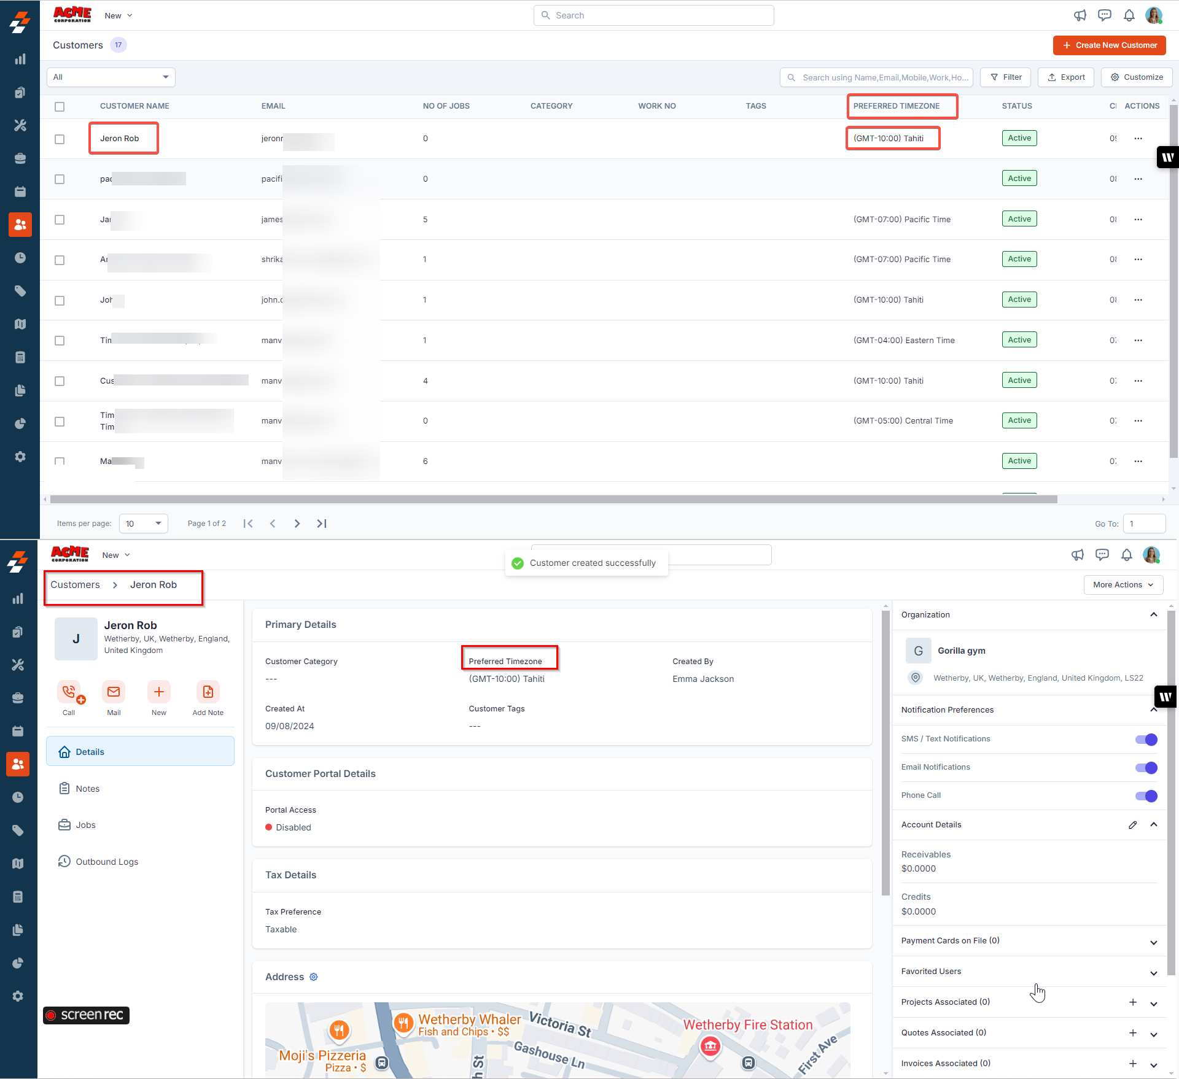Viewport: 1179px width, 1079px height.
Task: Click the Mail icon under customer profile
Action: [x=114, y=693]
